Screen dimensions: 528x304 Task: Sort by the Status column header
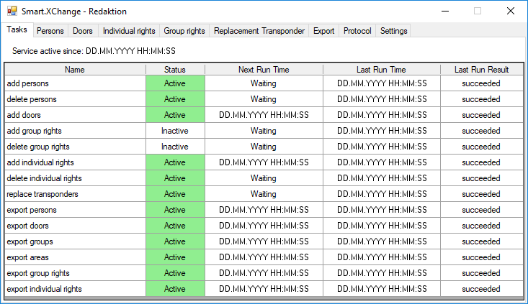click(x=175, y=70)
